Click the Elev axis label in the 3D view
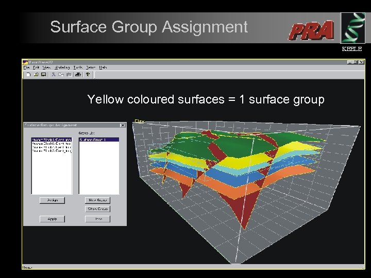Screen dimensions: 371x278 [x=139, y=121]
